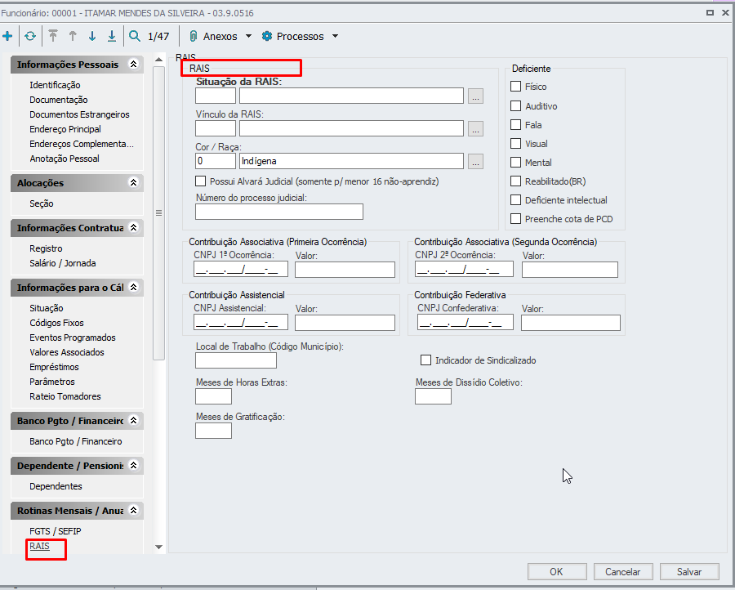Open Empréstimos in sidebar

pyautogui.click(x=54, y=367)
